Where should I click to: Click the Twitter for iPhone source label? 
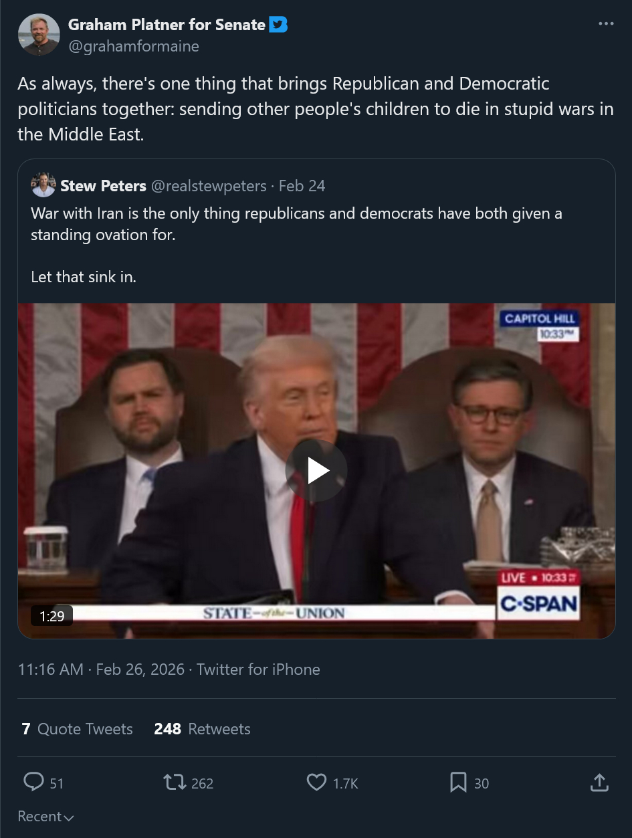pos(258,669)
